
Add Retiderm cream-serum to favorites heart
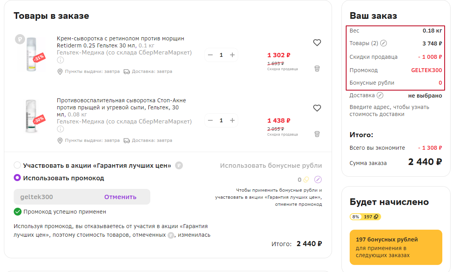point(317,43)
